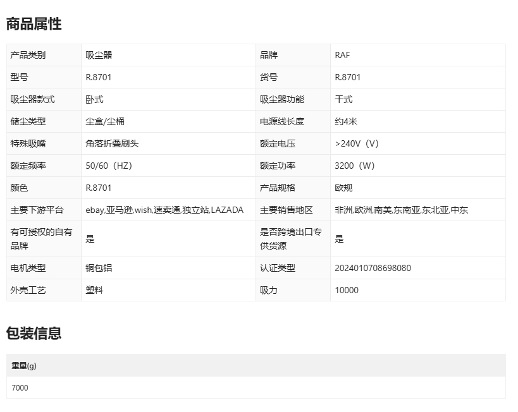518x412 pixels.
Task: Select the weight value 7000
Action: (x=20, y=387)
